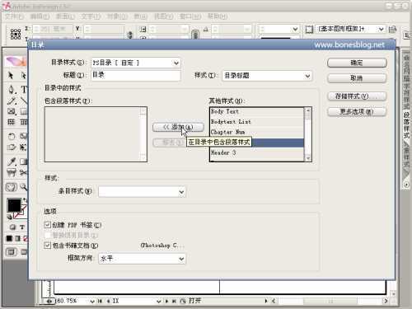Open stroke weight dropdown in control bar
Viewport: 412px width, 309px height.
point(295,29)
